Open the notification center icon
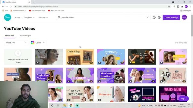The height and width of the screenshot is (108, 193). (189, 105)
